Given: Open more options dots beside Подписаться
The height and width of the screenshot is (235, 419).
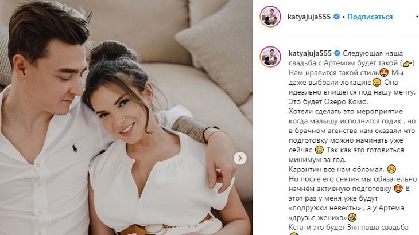Looking at the screenshot, I should [x=417, y=17].
